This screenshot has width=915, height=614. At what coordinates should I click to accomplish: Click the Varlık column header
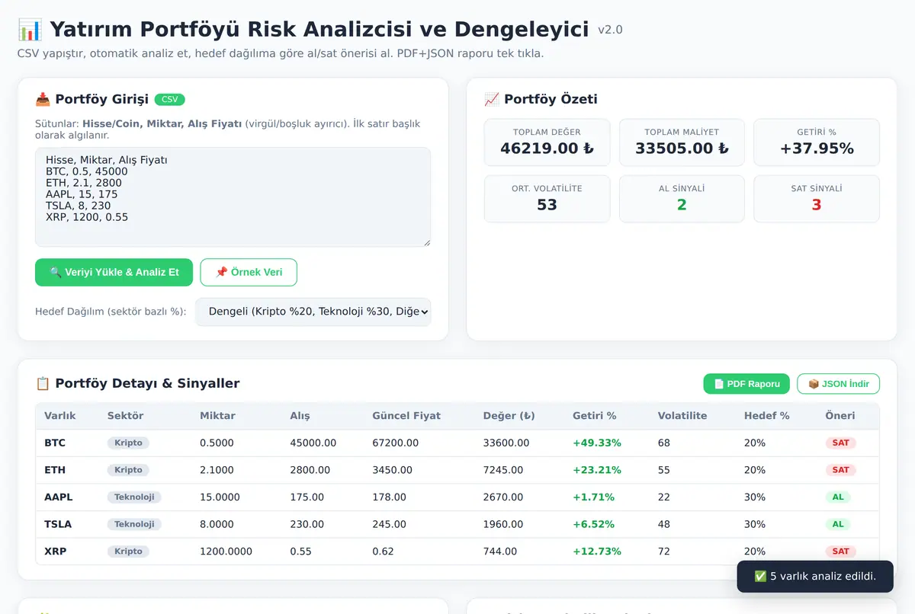pos(59,416)
